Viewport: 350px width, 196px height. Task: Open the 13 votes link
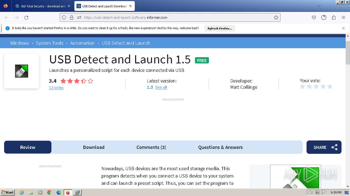(x=56, y=88)
